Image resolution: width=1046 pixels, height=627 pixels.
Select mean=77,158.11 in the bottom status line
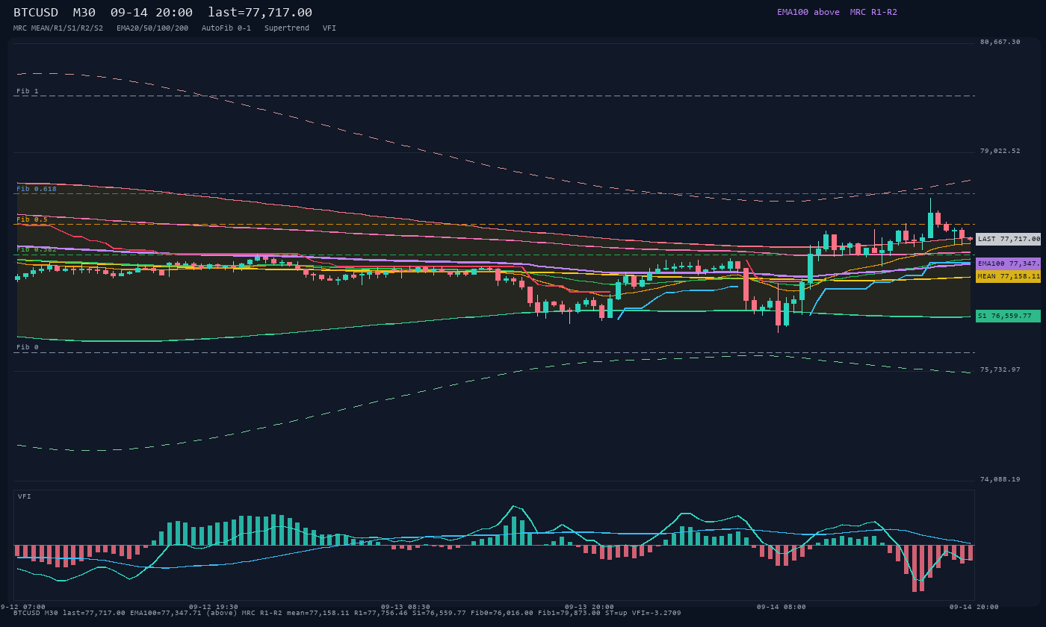point(318,613)
